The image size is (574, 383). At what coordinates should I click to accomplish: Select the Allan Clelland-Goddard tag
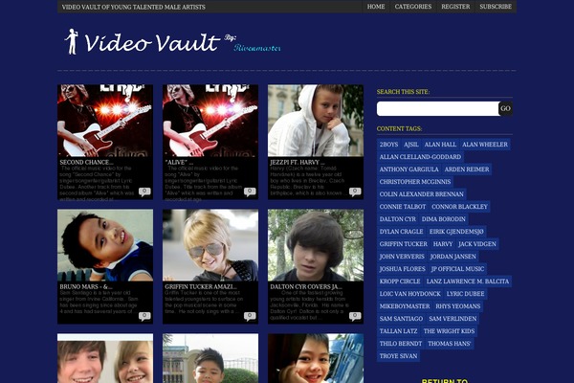click(420, 157)
